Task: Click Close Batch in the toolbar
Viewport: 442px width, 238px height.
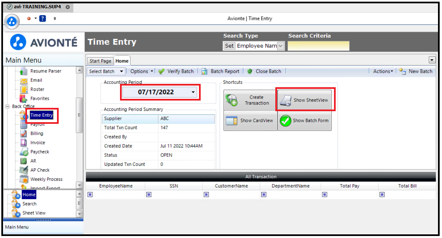Action: (264, 71)
